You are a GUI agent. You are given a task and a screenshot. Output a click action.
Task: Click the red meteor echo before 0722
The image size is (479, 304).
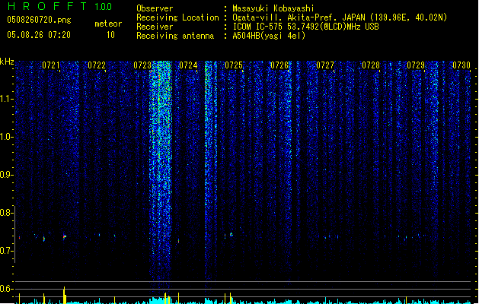(65, 236)
